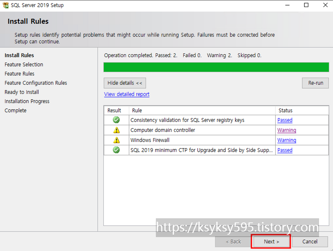Open the View detailed report link

[127, 94]
